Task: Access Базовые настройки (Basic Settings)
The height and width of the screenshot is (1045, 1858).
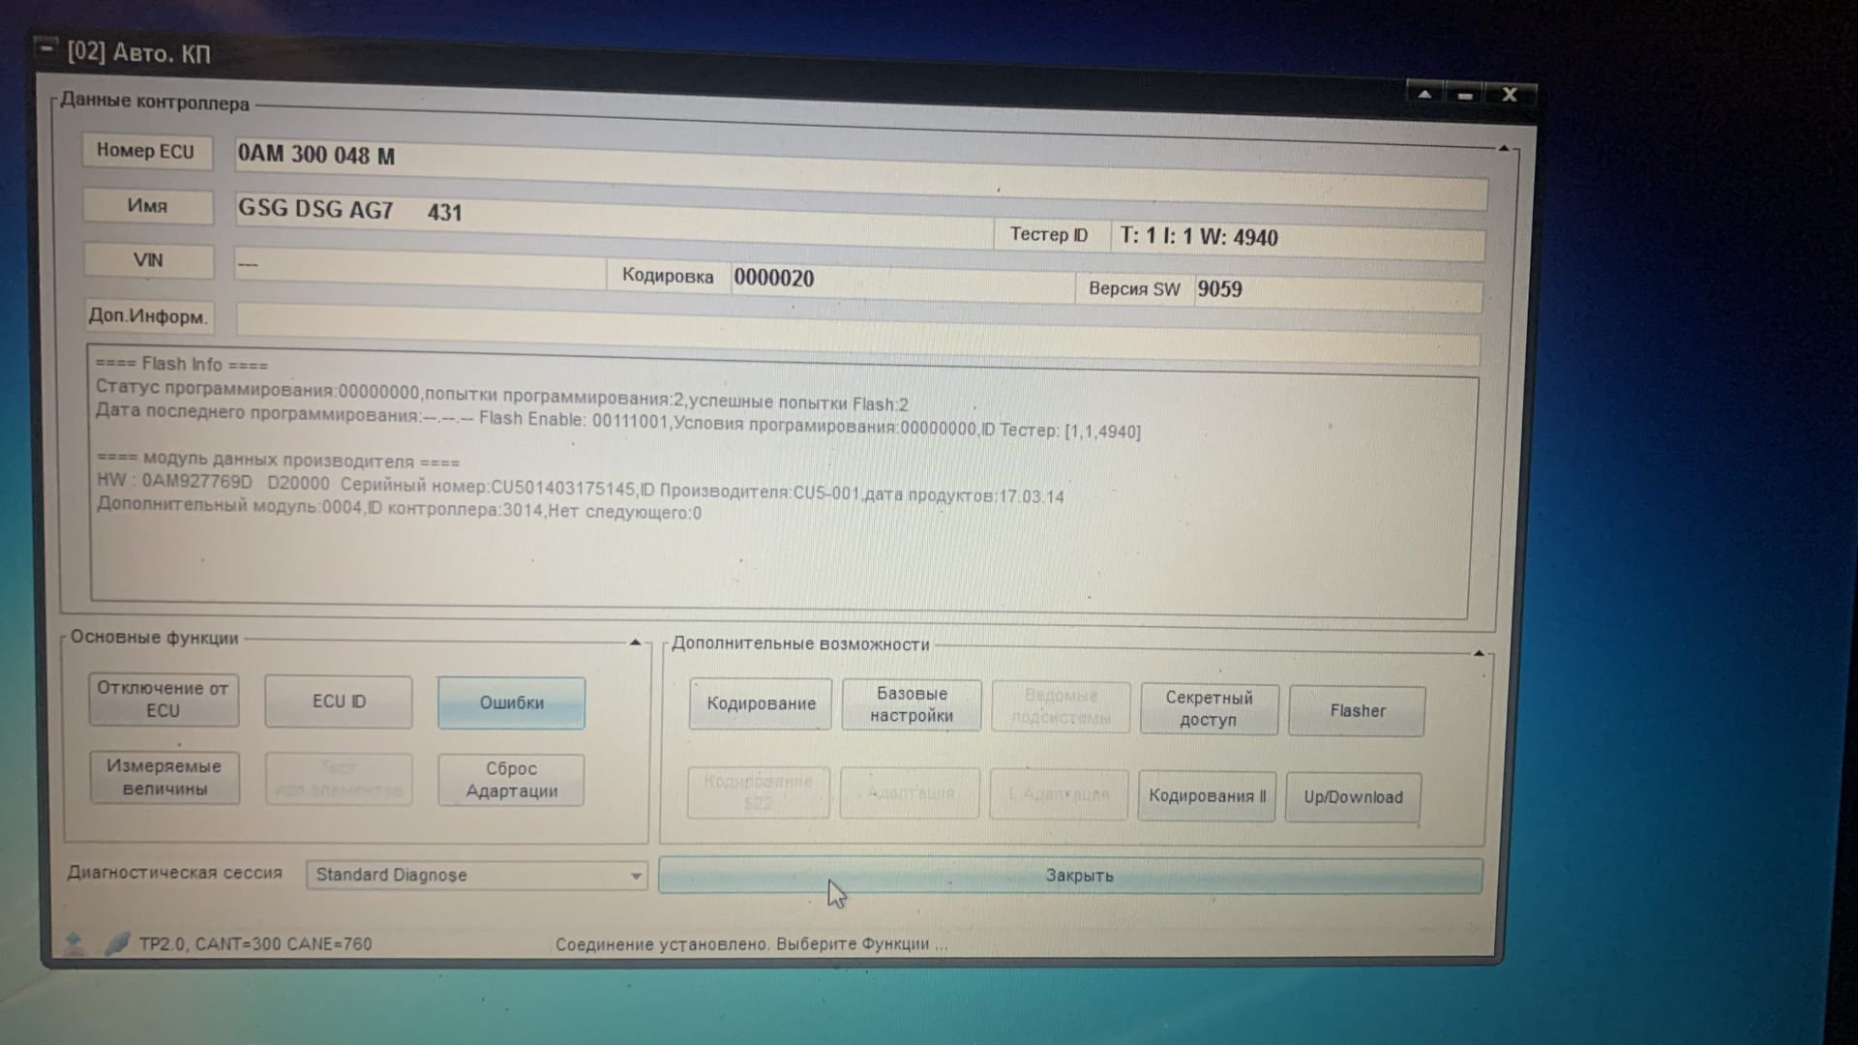Action: [x=912, y=704]
